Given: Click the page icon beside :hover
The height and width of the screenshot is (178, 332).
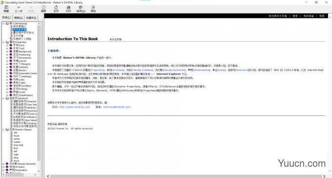Looking at the screenshot, I should coord(11,136).
